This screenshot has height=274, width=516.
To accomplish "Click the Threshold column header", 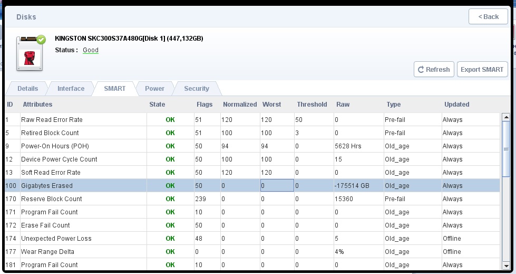I will 311,104.
